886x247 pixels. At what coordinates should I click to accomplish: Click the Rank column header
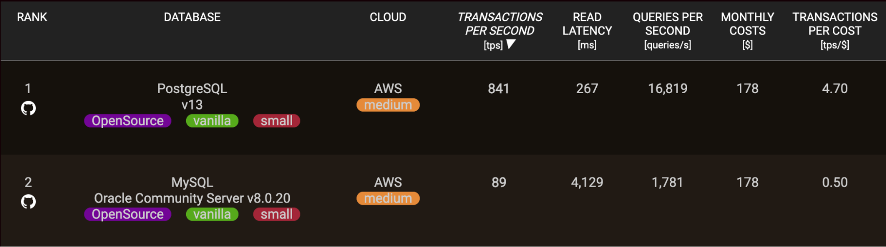pyautogui.click(x=32, y=17)
